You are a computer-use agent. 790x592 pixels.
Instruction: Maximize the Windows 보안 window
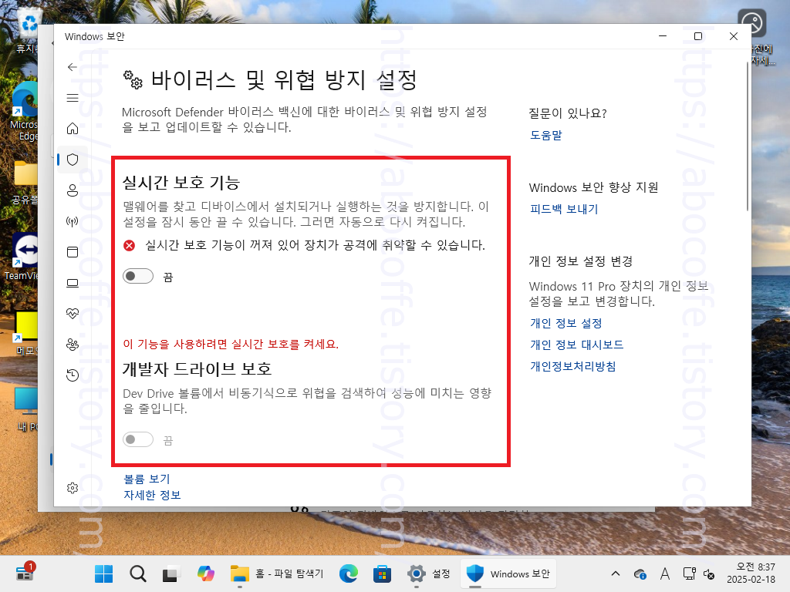point(697,36)
